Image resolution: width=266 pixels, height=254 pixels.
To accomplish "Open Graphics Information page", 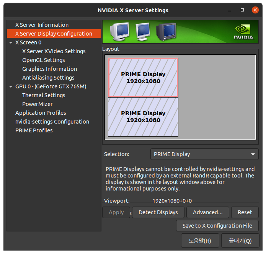I will (49, 69).
